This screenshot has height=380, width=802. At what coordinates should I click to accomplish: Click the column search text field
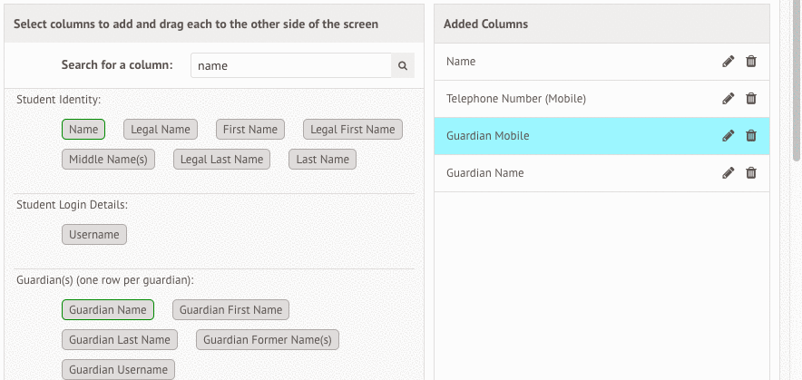point(290,66)
